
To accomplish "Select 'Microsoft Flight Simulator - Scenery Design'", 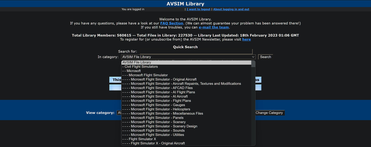I will pyautogui.click(x=186, y=126).
